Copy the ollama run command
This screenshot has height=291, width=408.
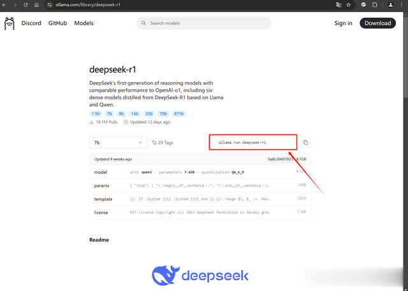(x=305, y=143)
